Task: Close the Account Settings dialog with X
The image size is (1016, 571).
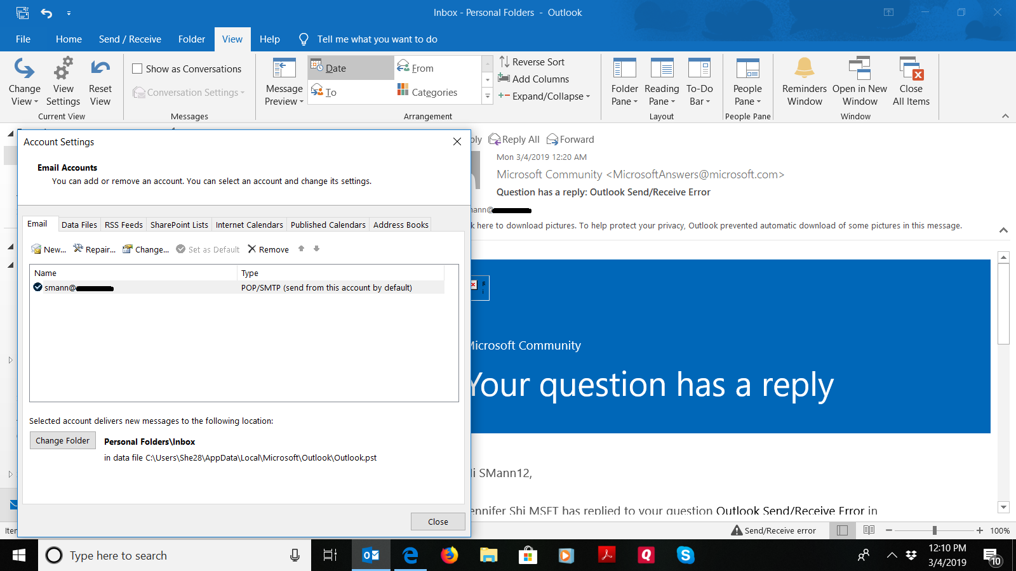Action: [x=457, y=141]
